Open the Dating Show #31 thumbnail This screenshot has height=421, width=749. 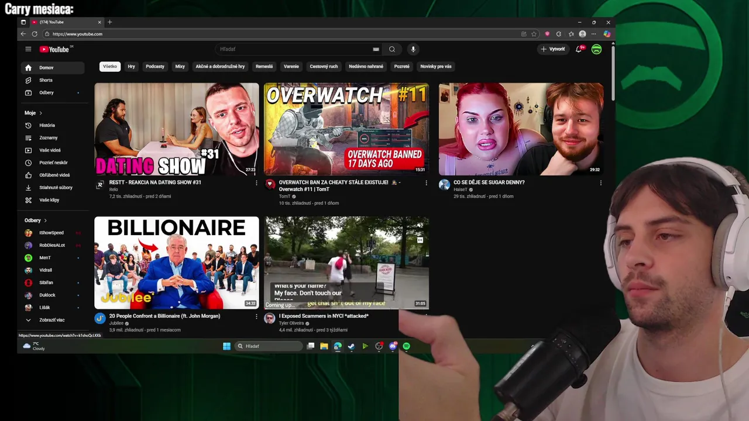[x=177, y=129]
